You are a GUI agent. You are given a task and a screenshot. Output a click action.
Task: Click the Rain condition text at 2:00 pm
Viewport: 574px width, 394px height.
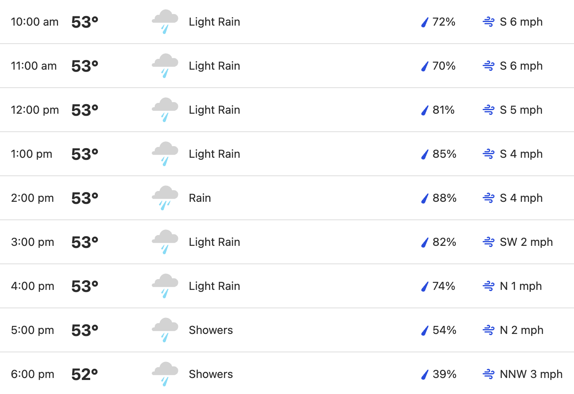coord(200,198)
